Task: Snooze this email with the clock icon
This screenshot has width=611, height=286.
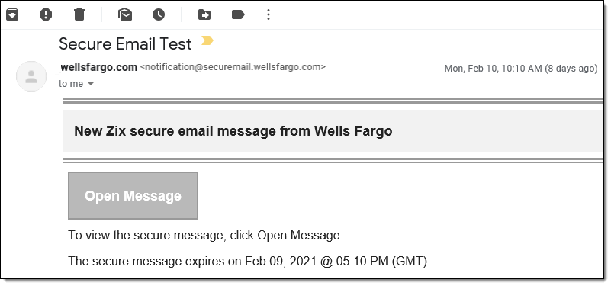Action: (159, 14)
